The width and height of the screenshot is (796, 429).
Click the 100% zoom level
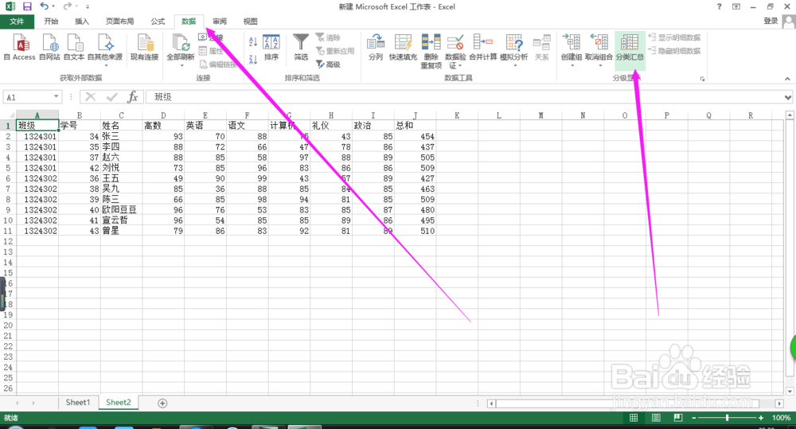(x=782, y=417)
